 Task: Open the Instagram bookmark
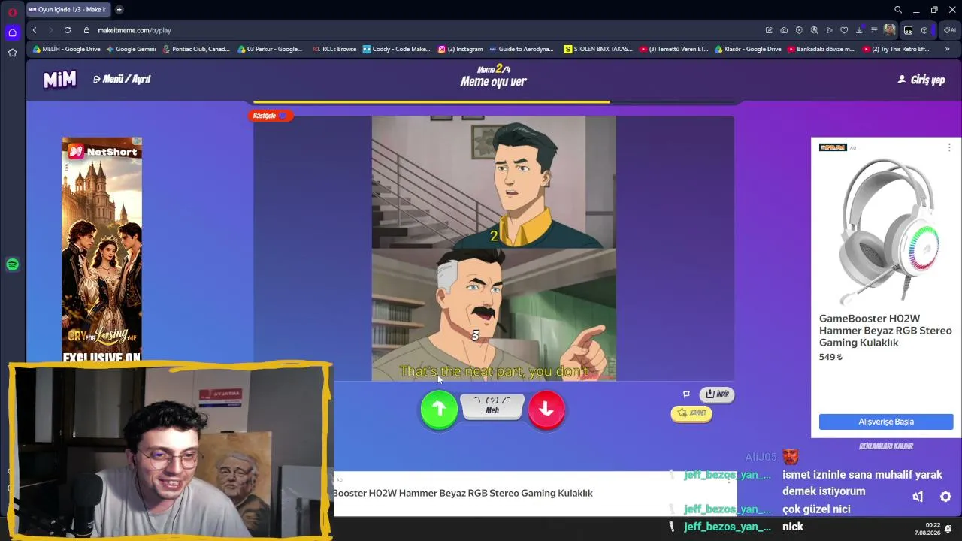461,49
